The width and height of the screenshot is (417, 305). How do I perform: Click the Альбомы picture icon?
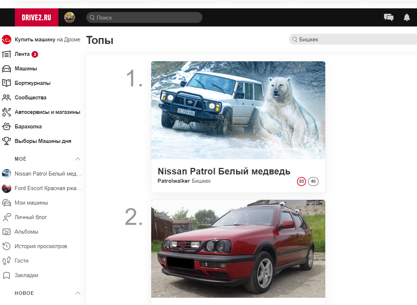pyautogui.click(x=7, y=232)
